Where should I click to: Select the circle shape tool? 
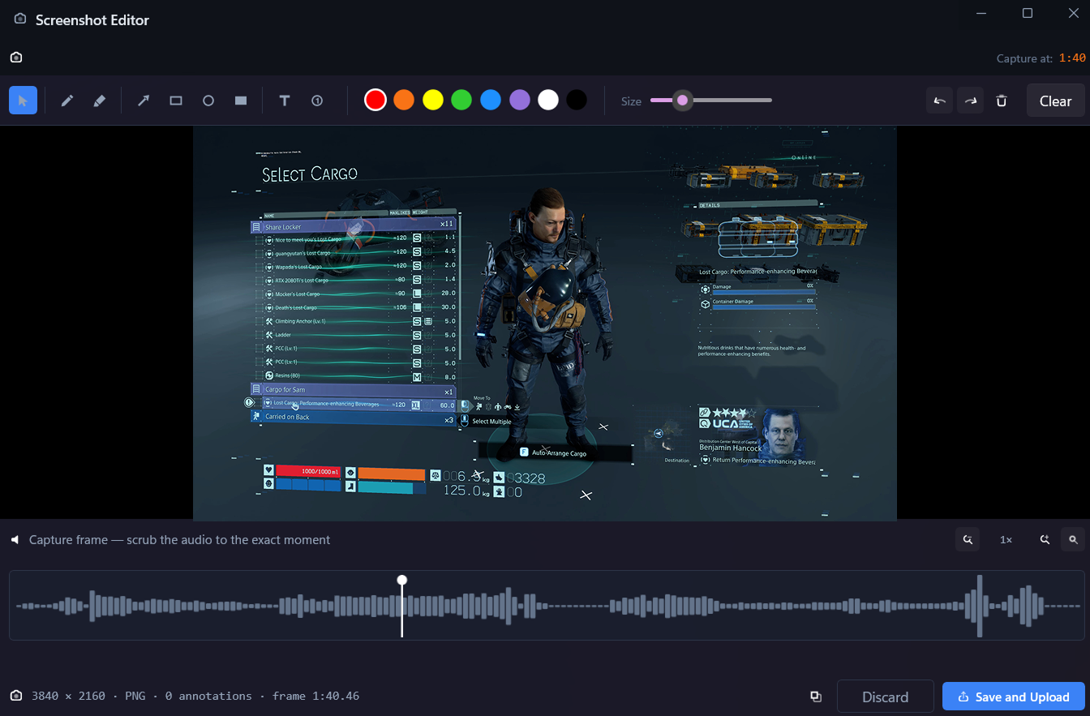coord(208,101)
